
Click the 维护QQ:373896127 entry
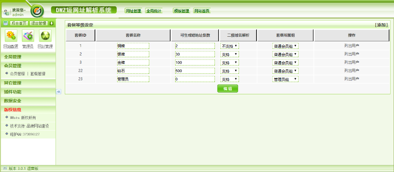[x=25, y=134]
